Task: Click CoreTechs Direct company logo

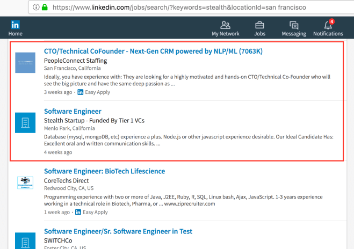Action: [x=25, y=183]
